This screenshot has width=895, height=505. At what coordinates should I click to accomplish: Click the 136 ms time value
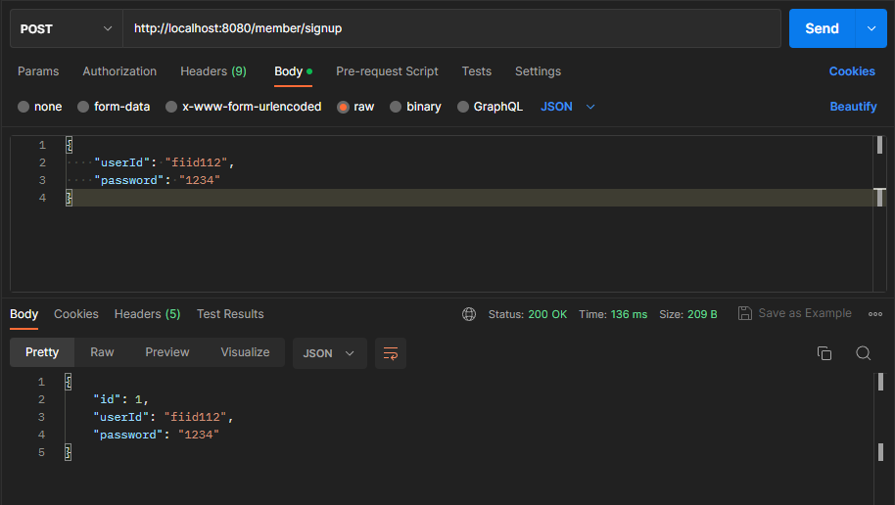[629, 314]
